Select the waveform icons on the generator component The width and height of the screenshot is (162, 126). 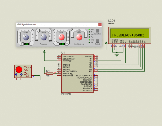pyautogui.click(x=26, y=72)
